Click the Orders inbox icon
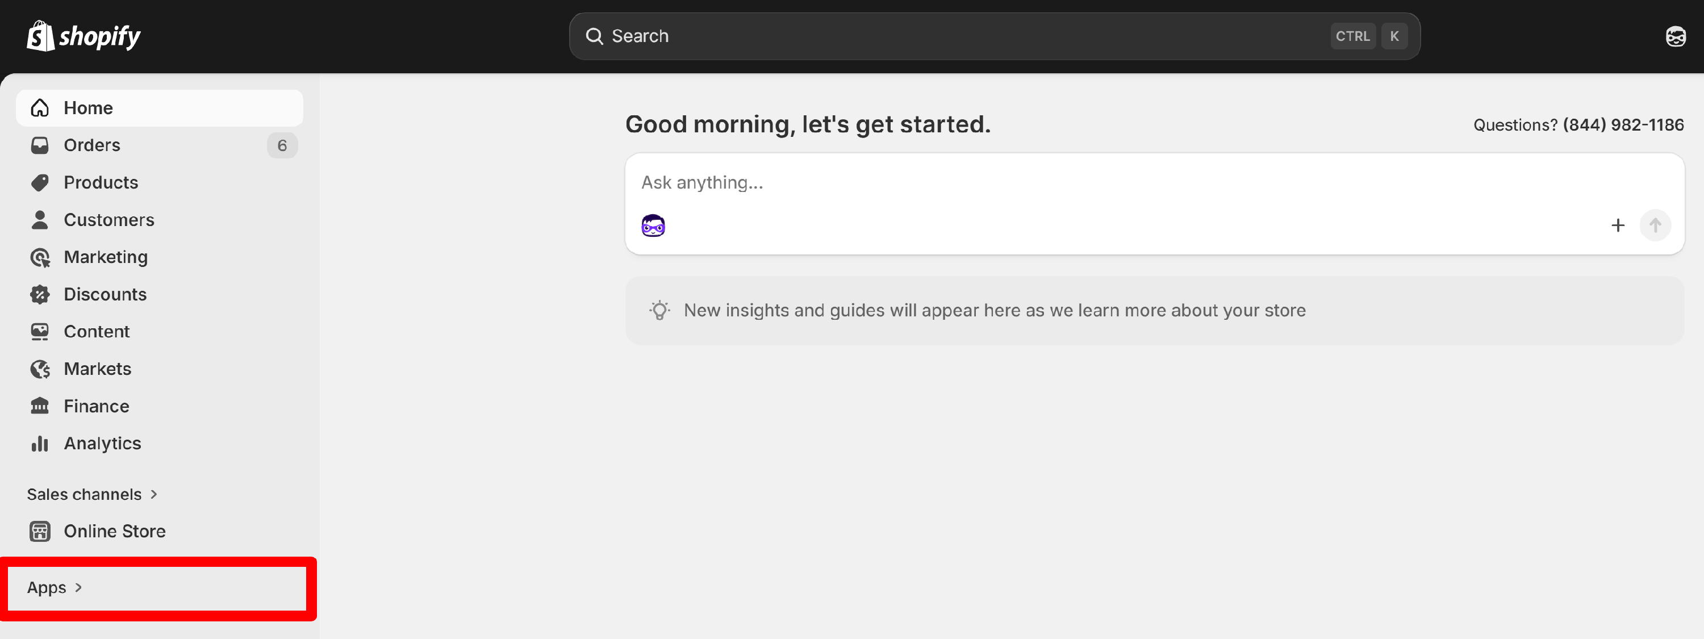This screenshot has height=639, width=1704. pyautogui.click(x=40, y=145)
